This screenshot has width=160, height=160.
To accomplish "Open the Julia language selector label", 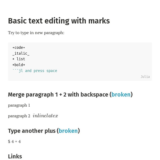I will 145,77.
